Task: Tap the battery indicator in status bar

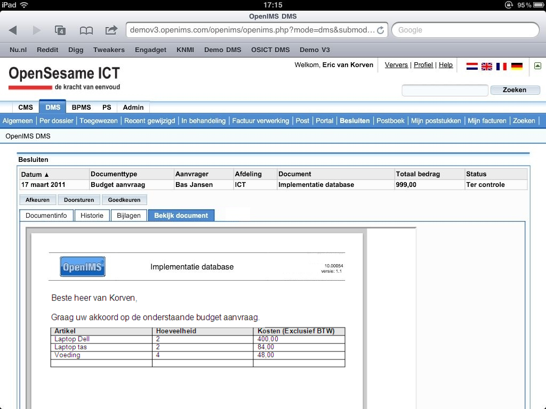Action: (539, 5)
